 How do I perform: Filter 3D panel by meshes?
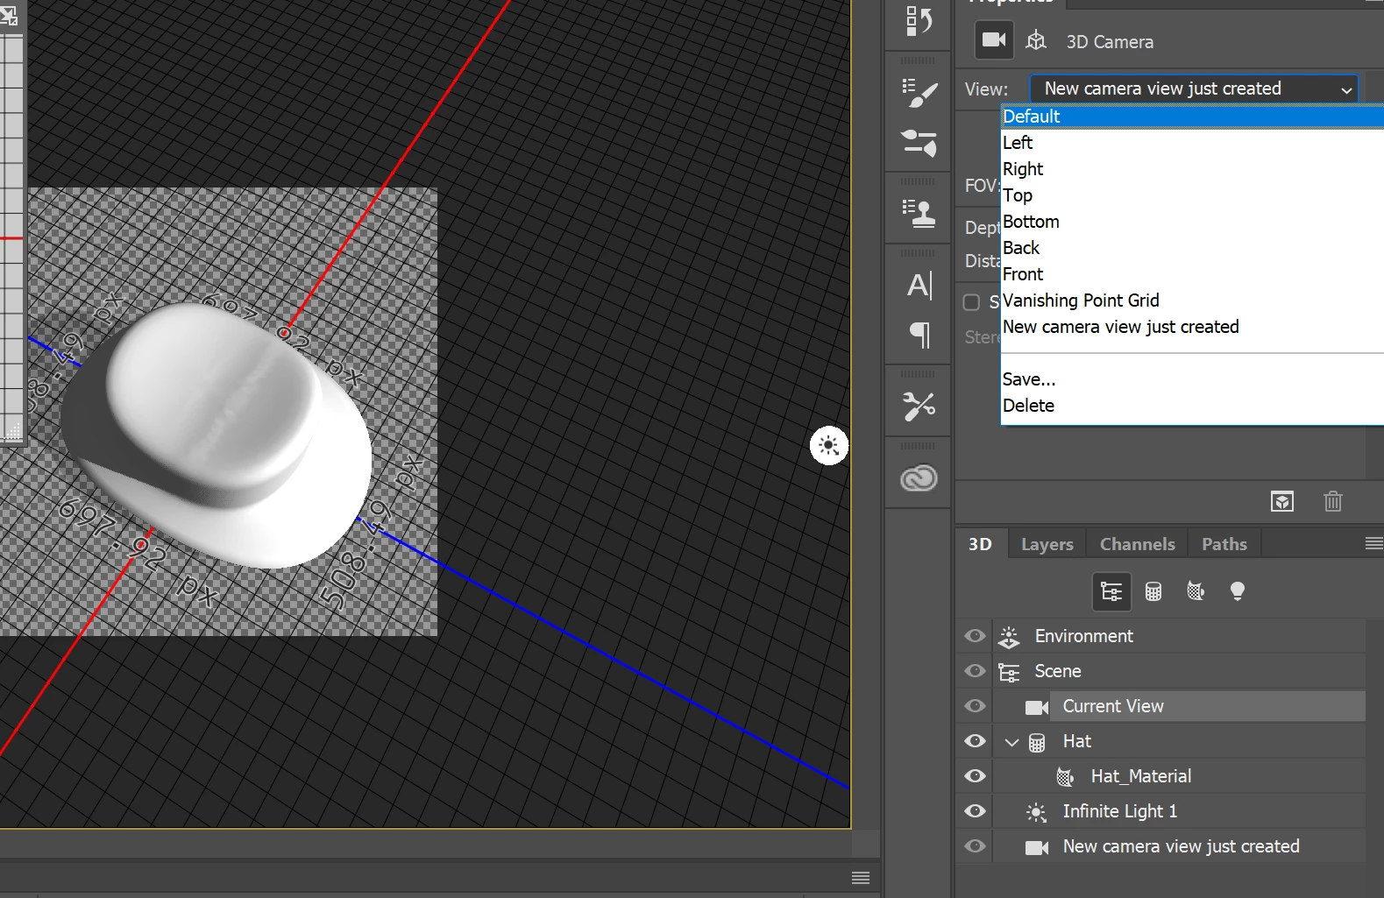pos(1153,591)
